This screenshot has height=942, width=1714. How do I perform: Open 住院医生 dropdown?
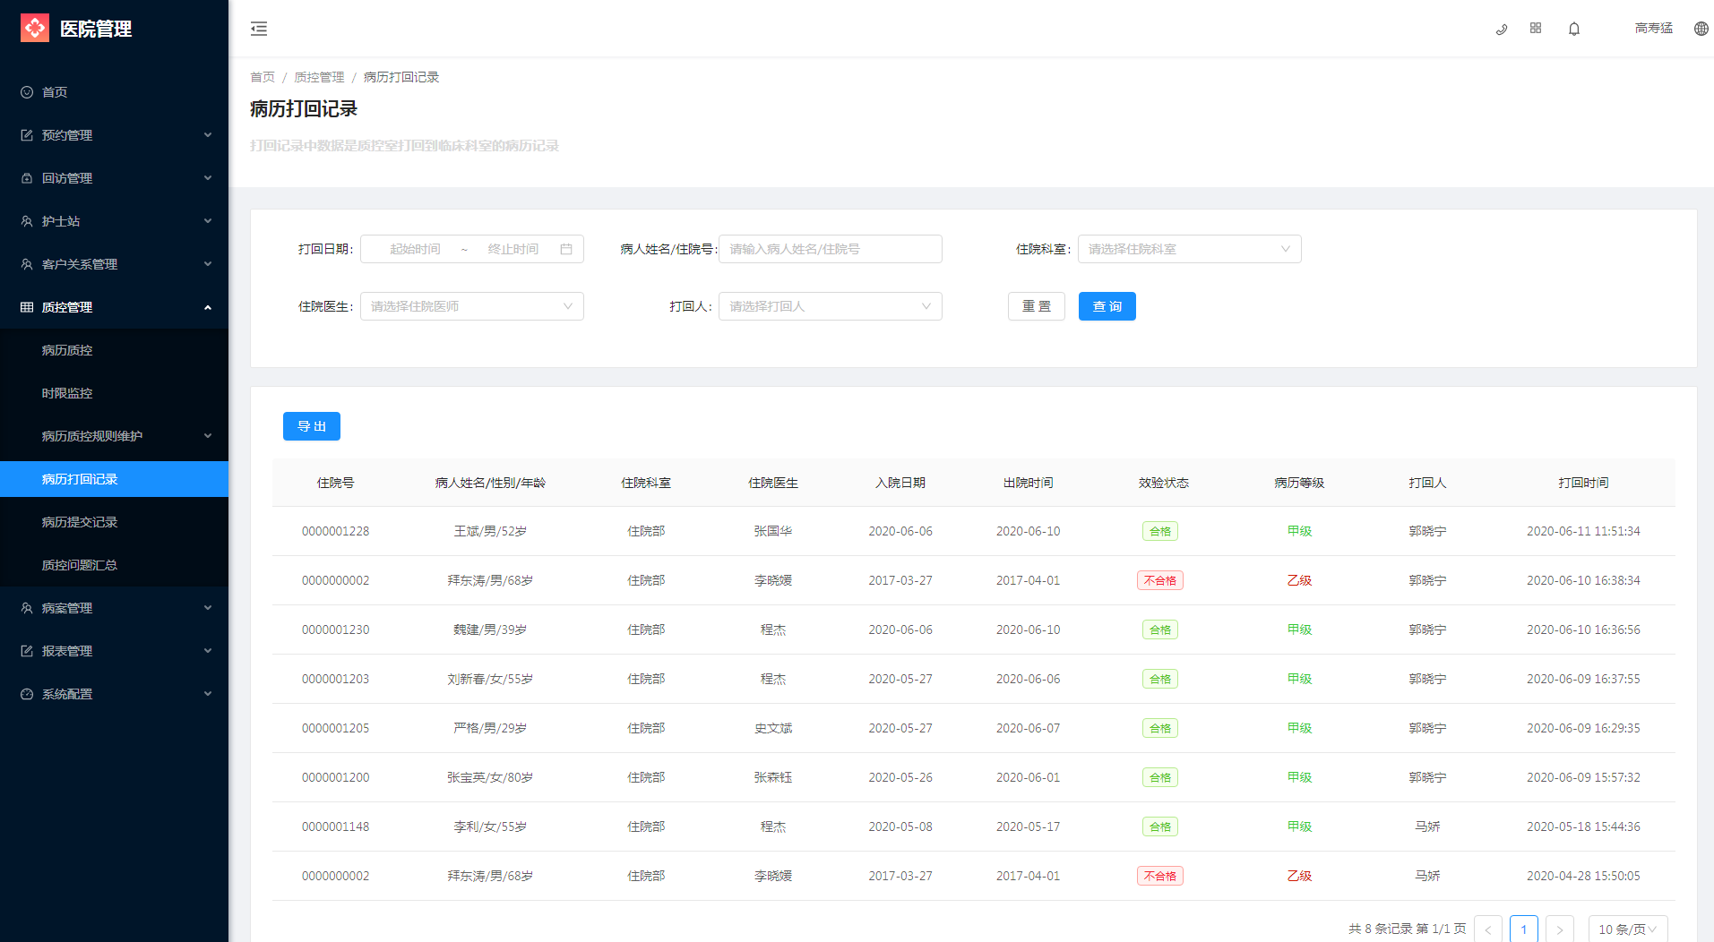pyautogui.click(x=472, y=306)
